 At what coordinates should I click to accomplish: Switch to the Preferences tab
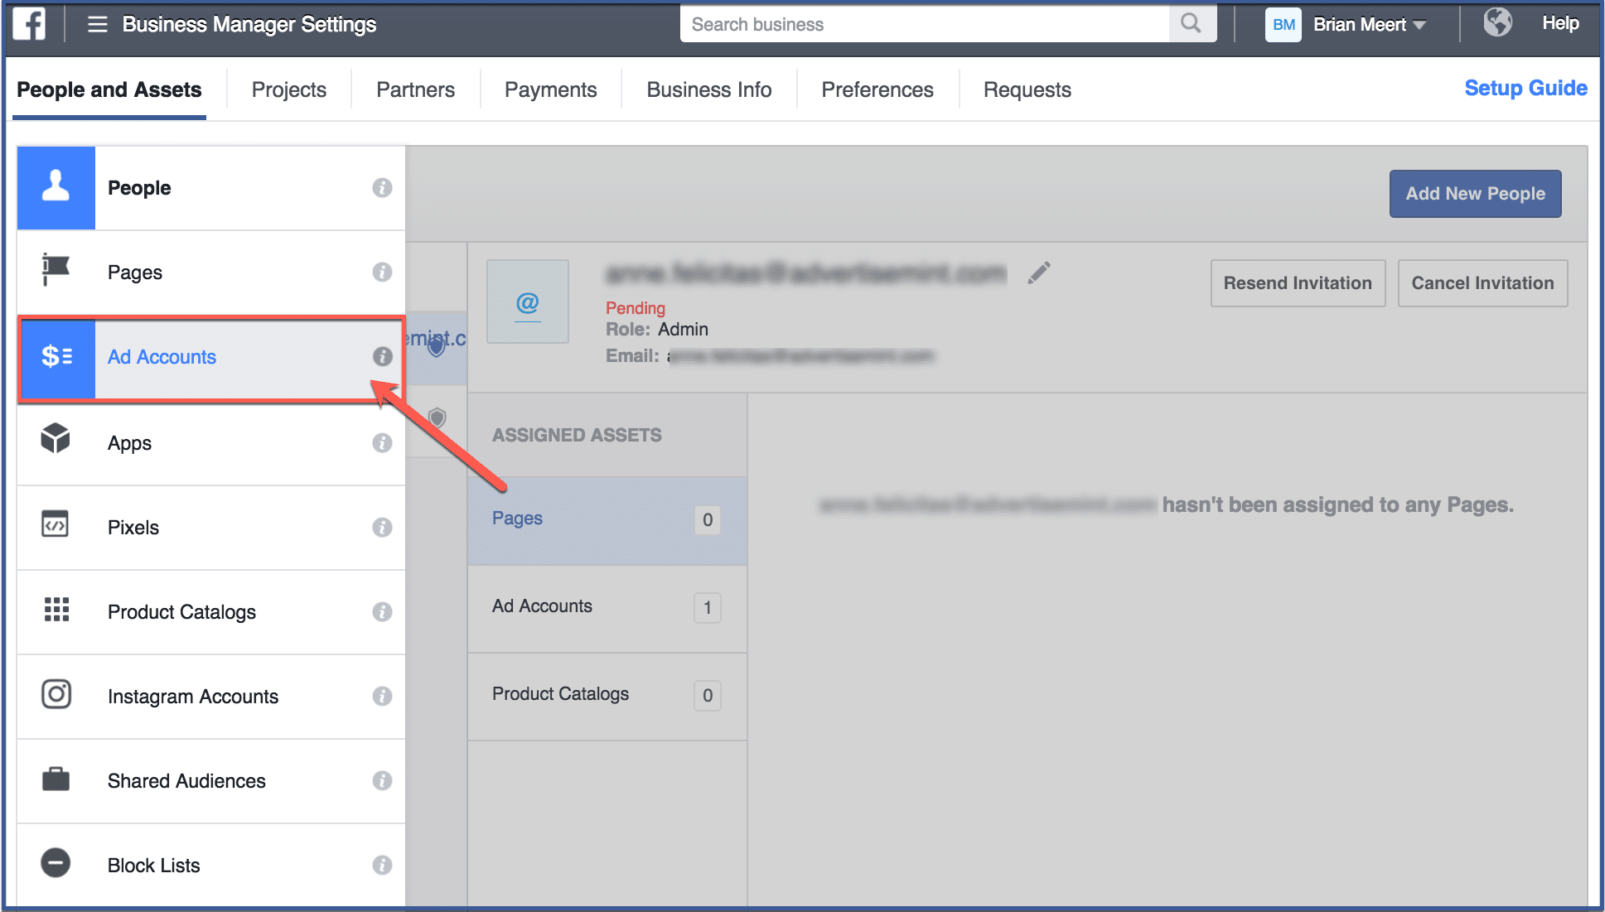877,89
